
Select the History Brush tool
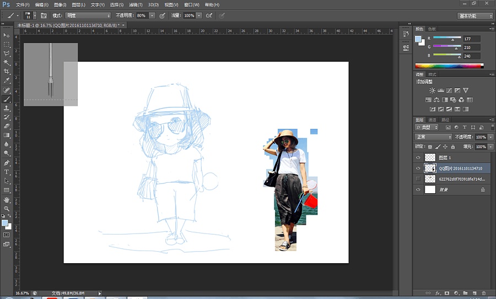coord(6,117)
